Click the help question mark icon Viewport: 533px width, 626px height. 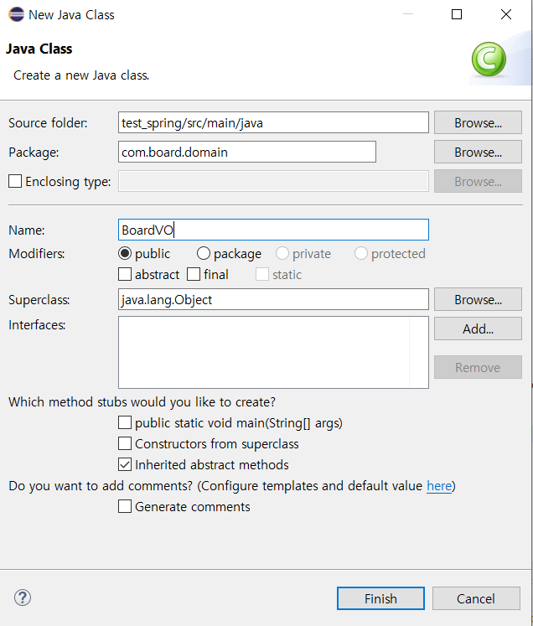click(x=23, y=598)
